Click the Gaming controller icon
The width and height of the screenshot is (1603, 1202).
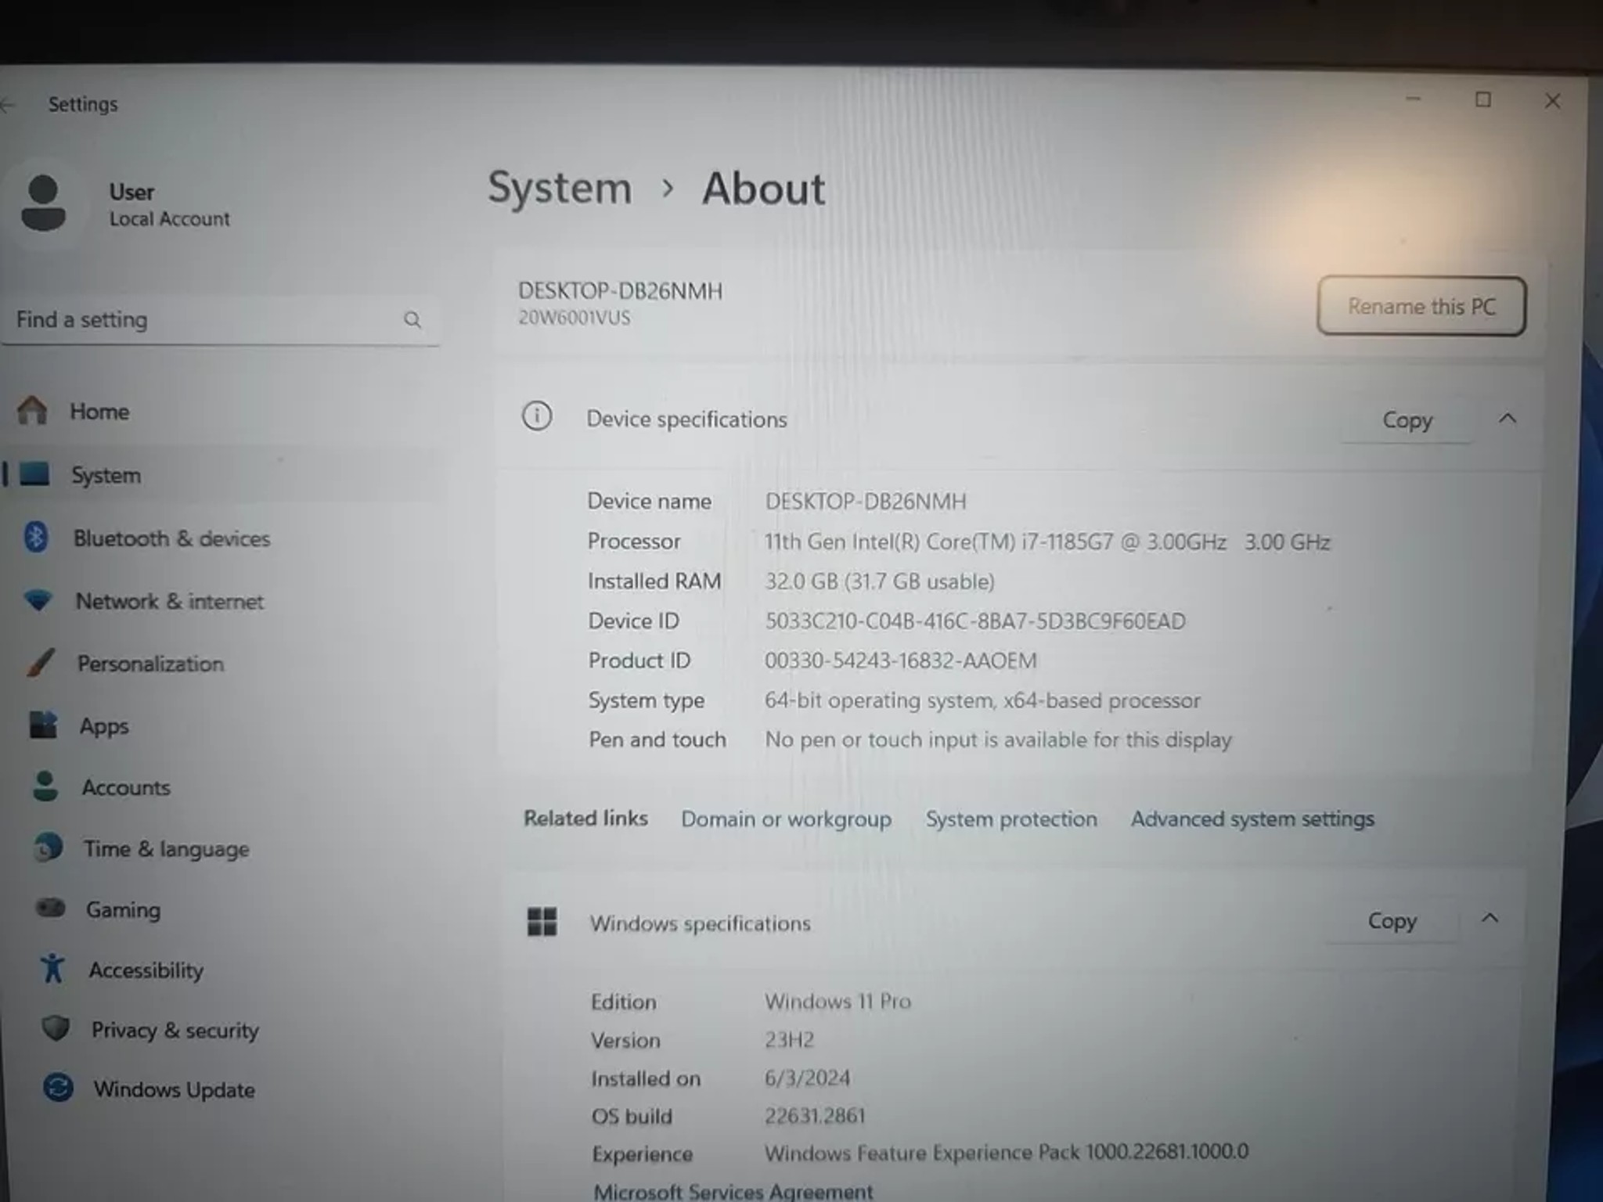coord(51,908)
